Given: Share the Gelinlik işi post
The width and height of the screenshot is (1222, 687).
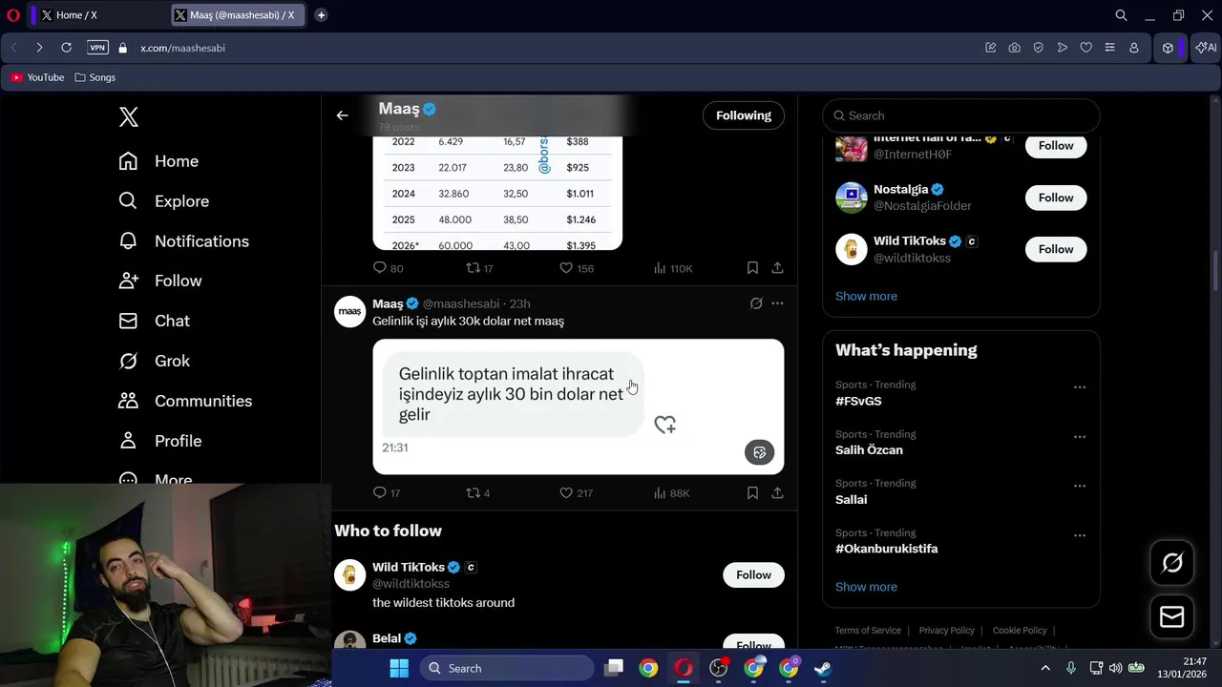Looking at the screenshot, I should pos(778,493).
